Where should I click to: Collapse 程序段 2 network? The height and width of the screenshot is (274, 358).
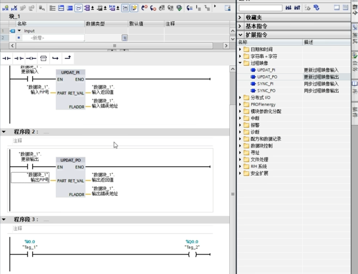4,132
